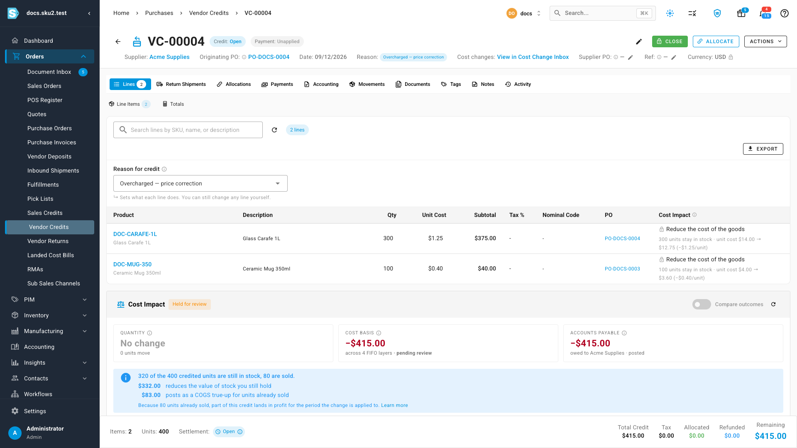Open the Acme Supplies supplier link
The width and height of the screenshot is (797, 448).
pos(169,57)
